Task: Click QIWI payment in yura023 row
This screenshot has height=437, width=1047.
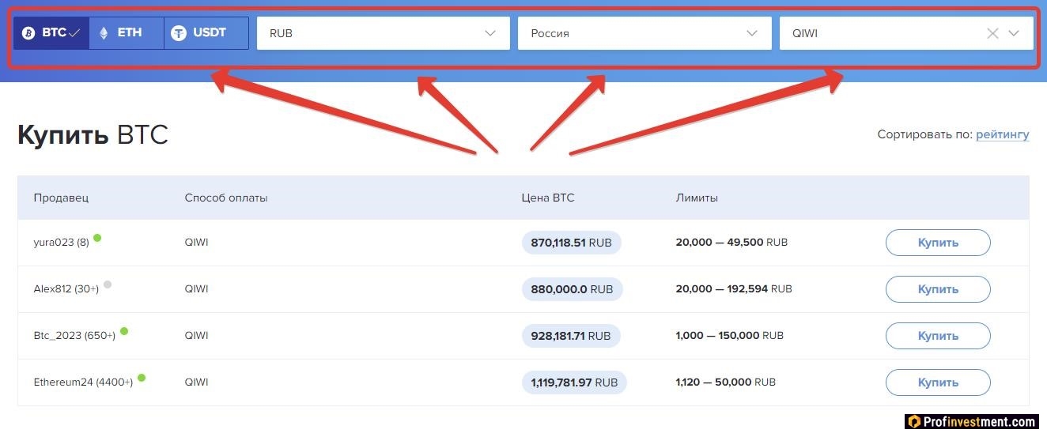Action: click(196, 243)
